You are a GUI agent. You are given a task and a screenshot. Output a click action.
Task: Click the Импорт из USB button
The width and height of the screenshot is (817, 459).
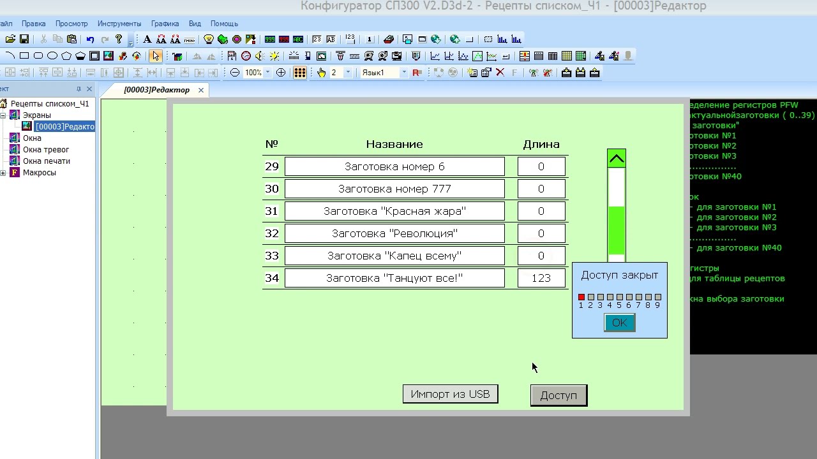(x=451, y=394)
